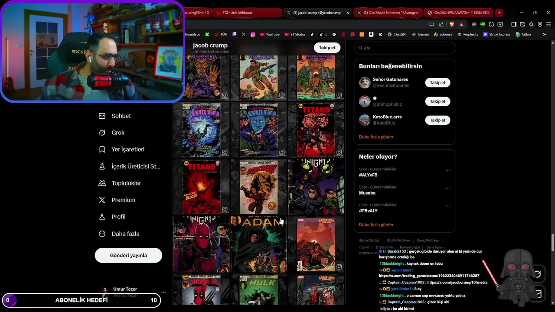Click the Brave Rewards triangle icon
Viewport: 555px width, 312px height.
pos(461,24)
